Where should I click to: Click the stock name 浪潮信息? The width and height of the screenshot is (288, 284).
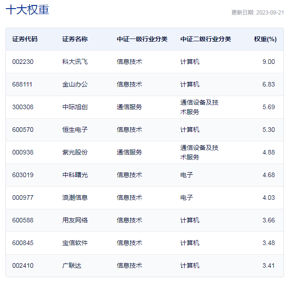[75, 197]
